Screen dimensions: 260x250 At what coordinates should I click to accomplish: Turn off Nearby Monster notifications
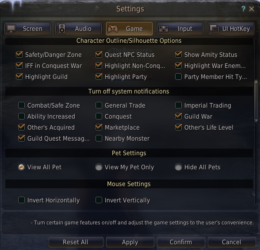(99, 138)
